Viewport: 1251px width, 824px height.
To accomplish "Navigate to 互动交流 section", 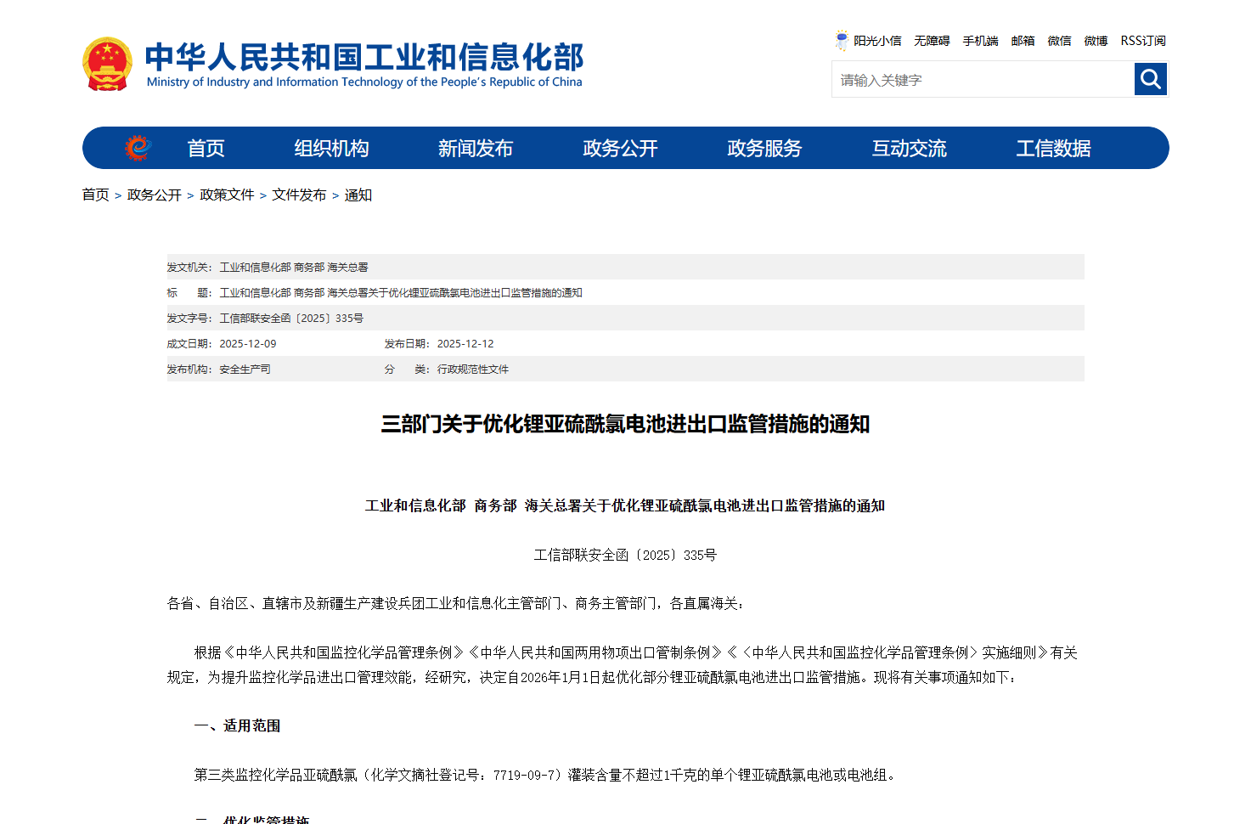I will pyautogui.click(x=909, y=149).
